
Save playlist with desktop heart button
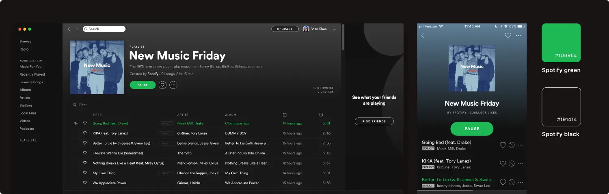[163, 85]
